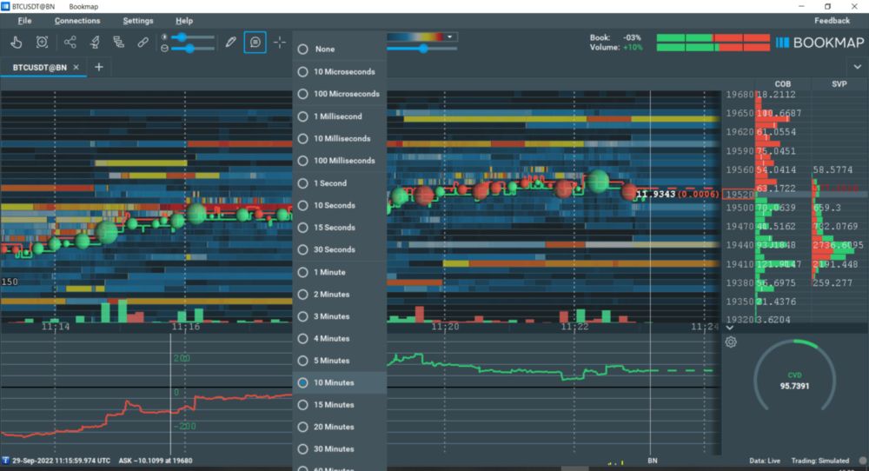Toggle the highlighted chat bubble tool

255,42
